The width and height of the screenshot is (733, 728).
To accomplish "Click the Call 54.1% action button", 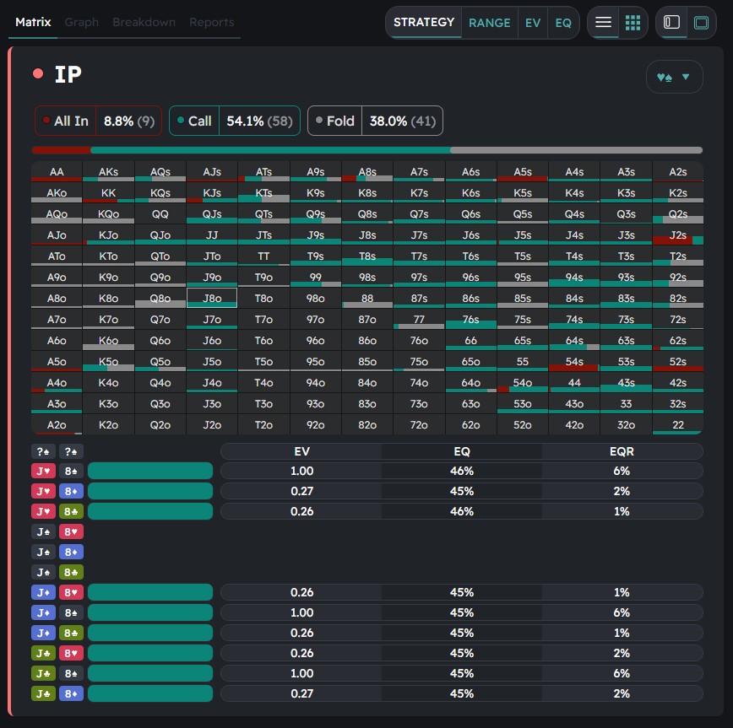I will click(x=234, y=121).
